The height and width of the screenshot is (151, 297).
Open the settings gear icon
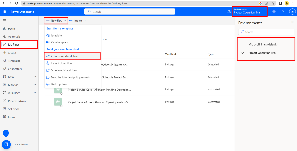pos(274,12)
